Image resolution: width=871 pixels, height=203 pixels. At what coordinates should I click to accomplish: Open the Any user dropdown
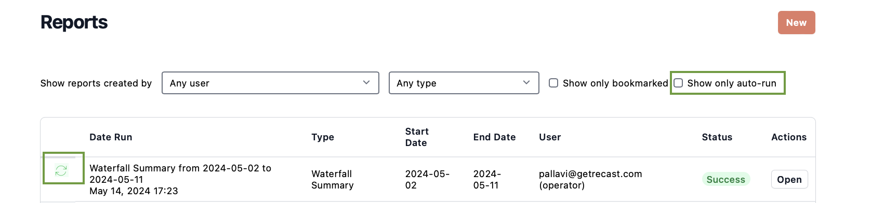[270, 83]
